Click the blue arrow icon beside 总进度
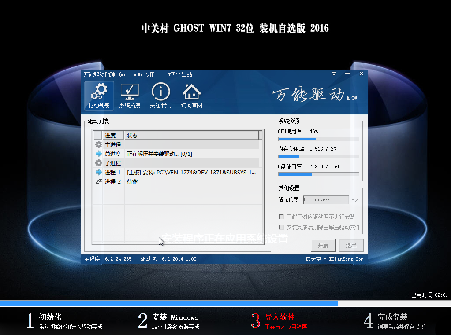Viewport: 451px width, 335px height. tap(98, 154)
